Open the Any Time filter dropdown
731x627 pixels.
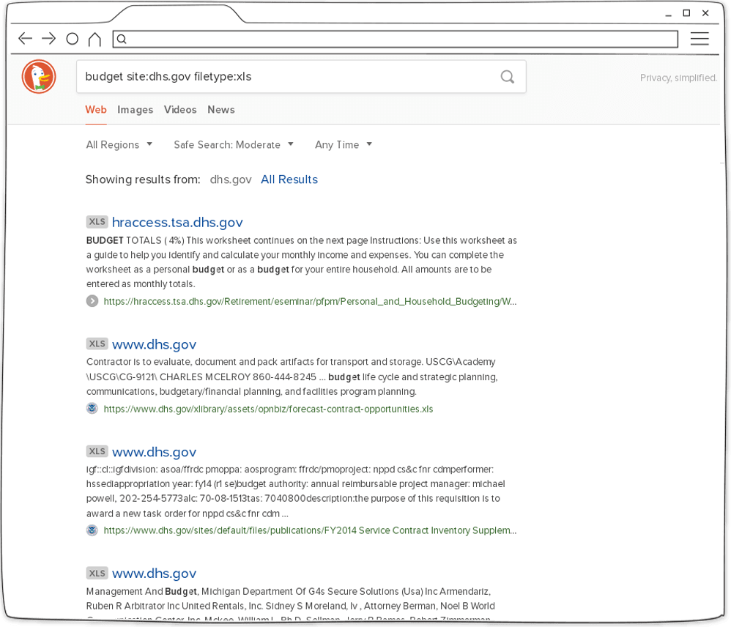pos(344,144)
